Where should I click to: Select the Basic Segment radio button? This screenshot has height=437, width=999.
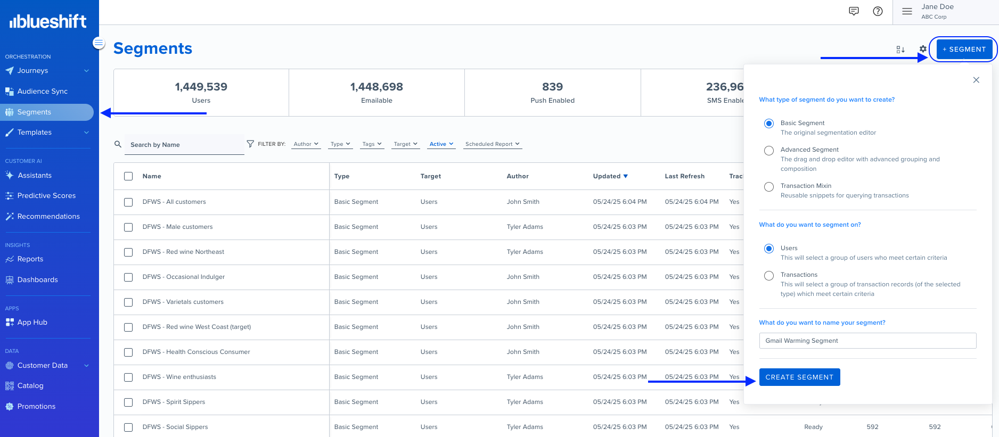click(769, 123)
